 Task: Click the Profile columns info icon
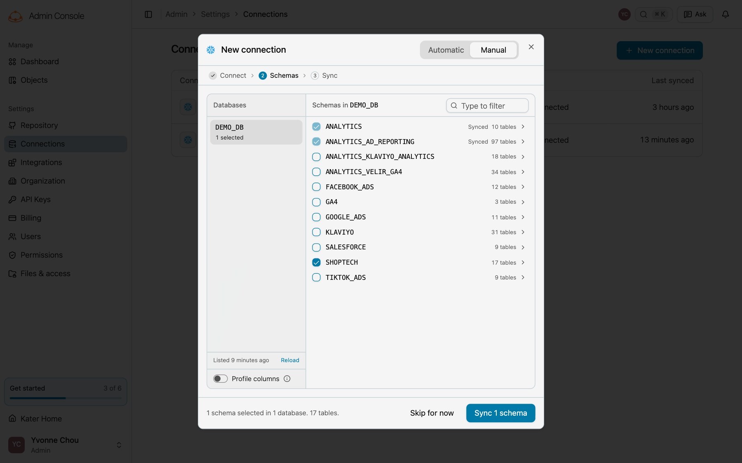pos(287,379)
